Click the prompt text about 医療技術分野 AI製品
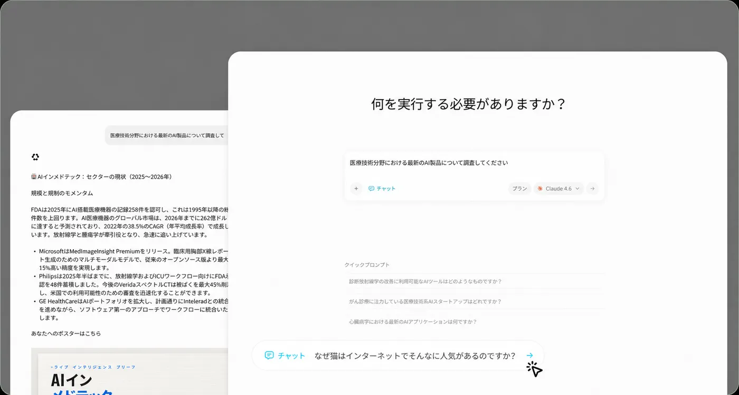Screen dimensions: 739x395 429,163
